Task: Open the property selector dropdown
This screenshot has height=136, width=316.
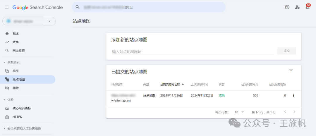Action: (29, 21)
